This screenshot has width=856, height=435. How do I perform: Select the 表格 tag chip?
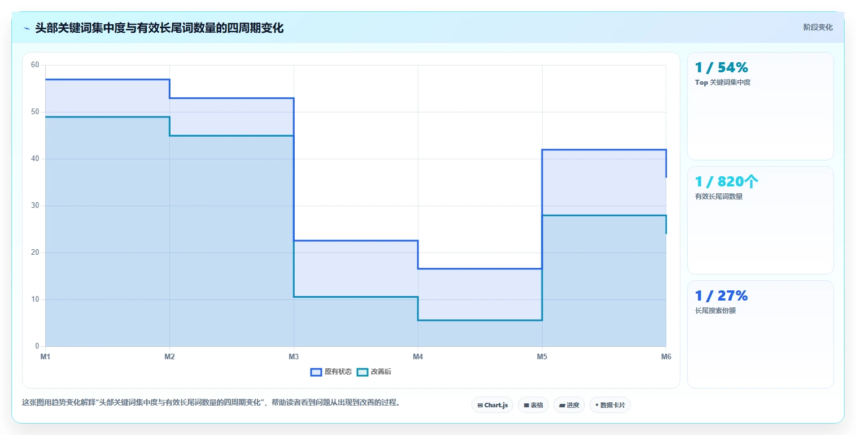(x=533, y=405)
